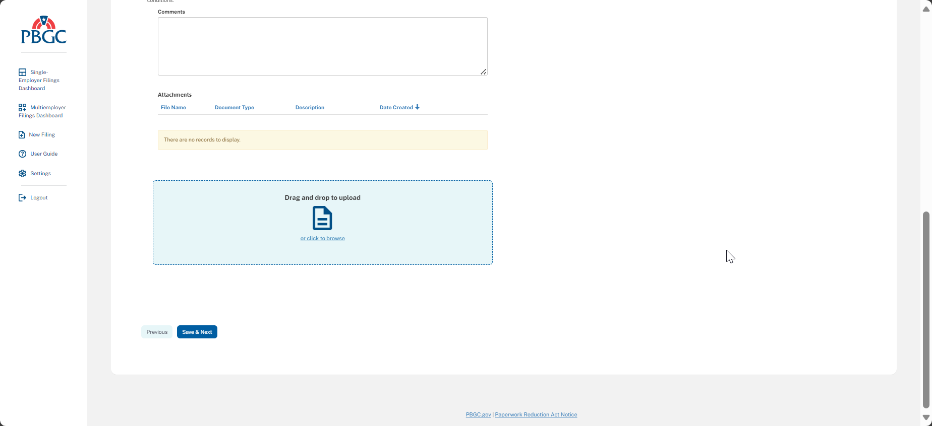Click the Attachments section heading
Viewport: 932px width, 426px height.
174,95
